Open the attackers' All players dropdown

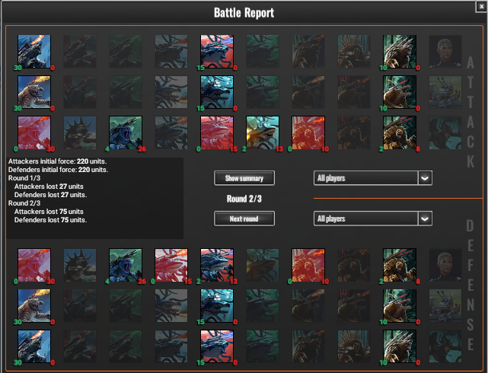click(x=373, y=178)
